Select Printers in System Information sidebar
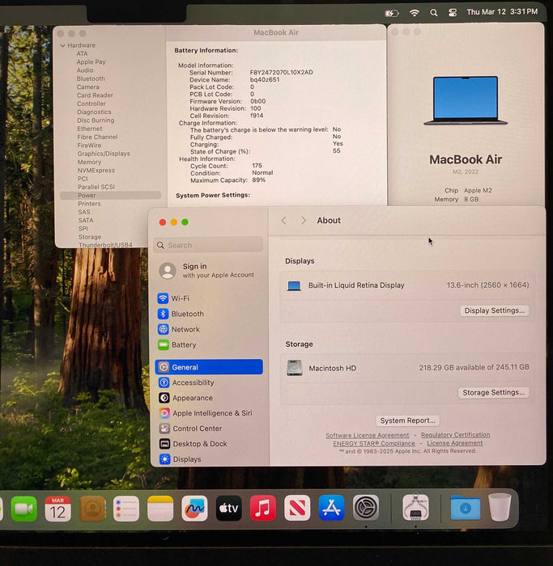Screen dimensions: 553x566 pyautogui.click(x=89, y=204)
